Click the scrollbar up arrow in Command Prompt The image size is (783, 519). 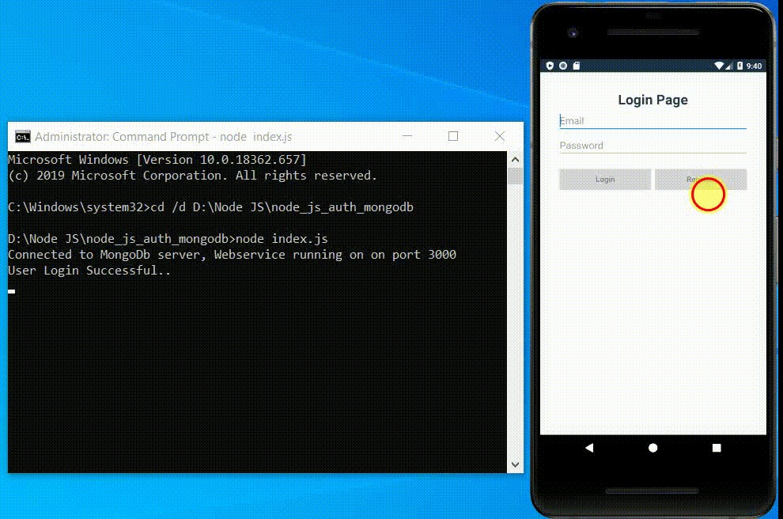click(515, 158)
